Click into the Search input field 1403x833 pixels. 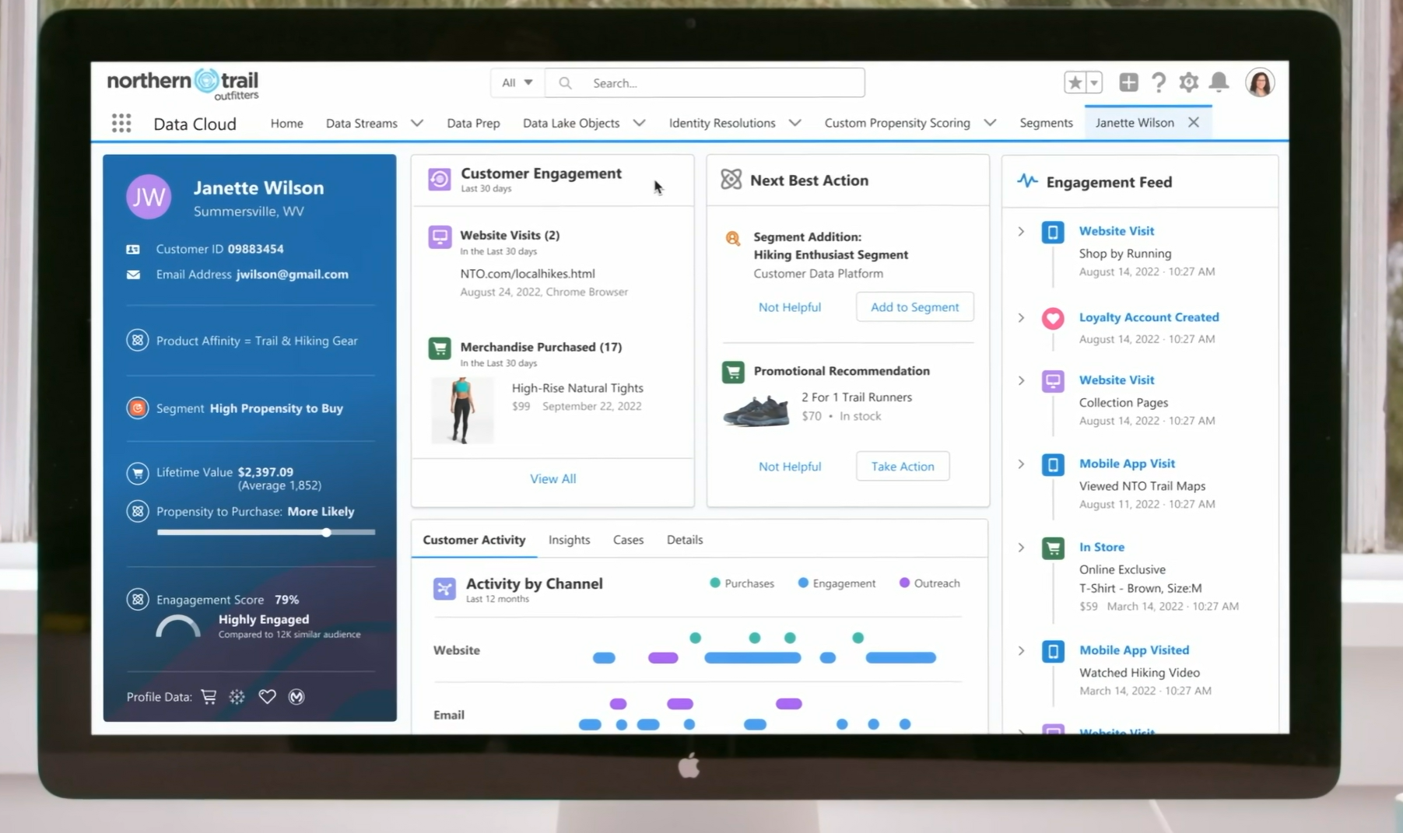(705, 82)
